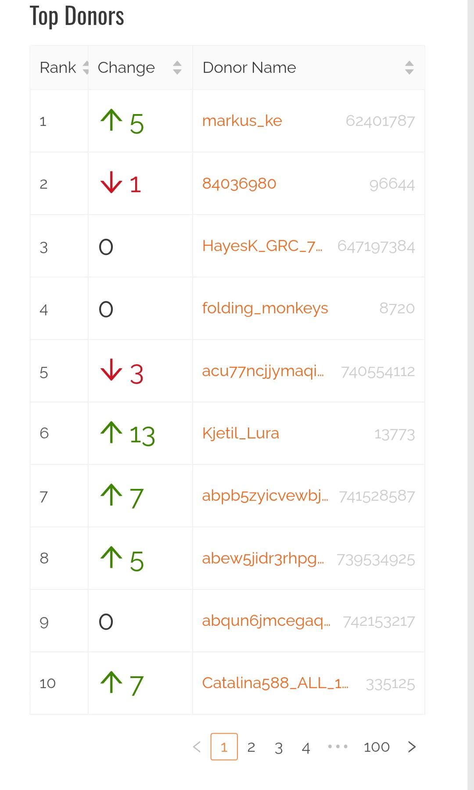
Task: Open Kjetil_Lura donor link
Action: (241, 433)
